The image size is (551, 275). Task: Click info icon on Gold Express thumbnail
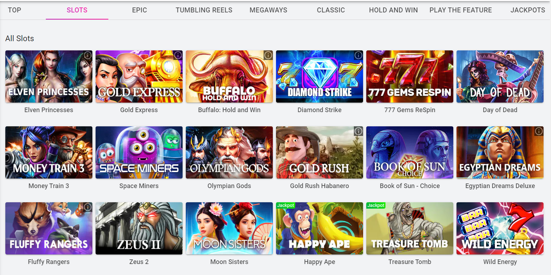tap(178, 55)
